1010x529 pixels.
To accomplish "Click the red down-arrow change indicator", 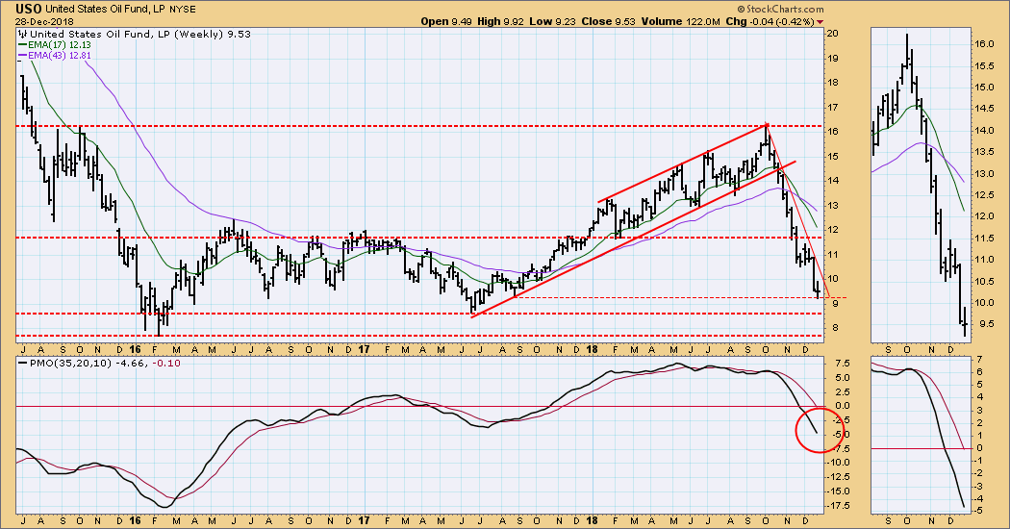I will [820, 22].
